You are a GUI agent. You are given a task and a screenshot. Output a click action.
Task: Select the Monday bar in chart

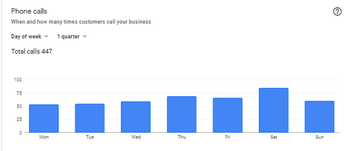click(44, 118)
